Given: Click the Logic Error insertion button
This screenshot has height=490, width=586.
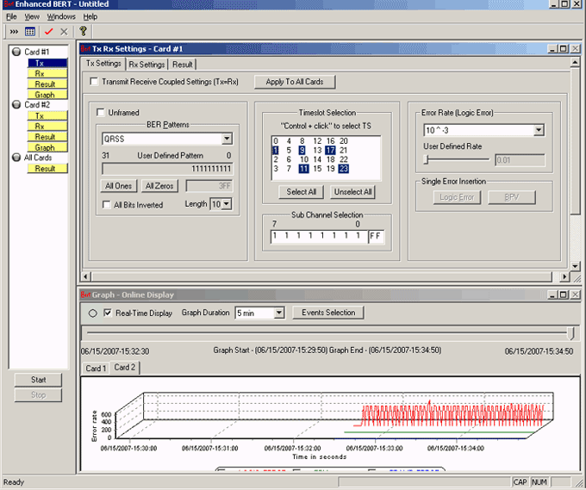Looking at the screenshot, I should (457, 197).
